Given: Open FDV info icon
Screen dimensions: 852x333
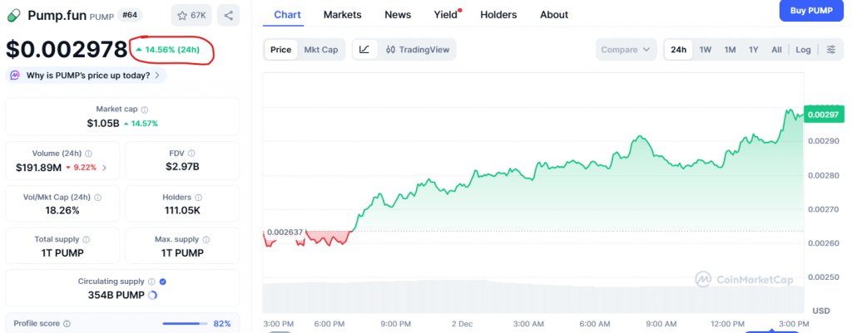Looking at the screenshot, I should [x=191, y=154].
